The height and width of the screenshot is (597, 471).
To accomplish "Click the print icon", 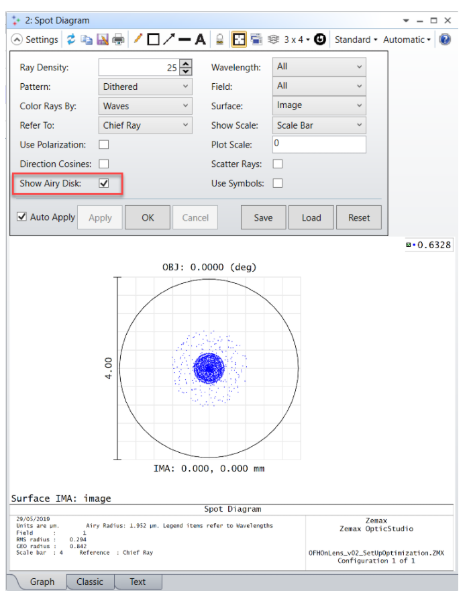I will [118, 40].
